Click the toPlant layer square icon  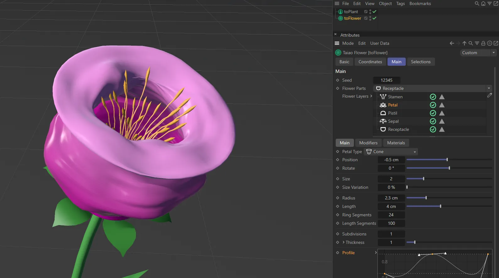[x=366, y=12]
